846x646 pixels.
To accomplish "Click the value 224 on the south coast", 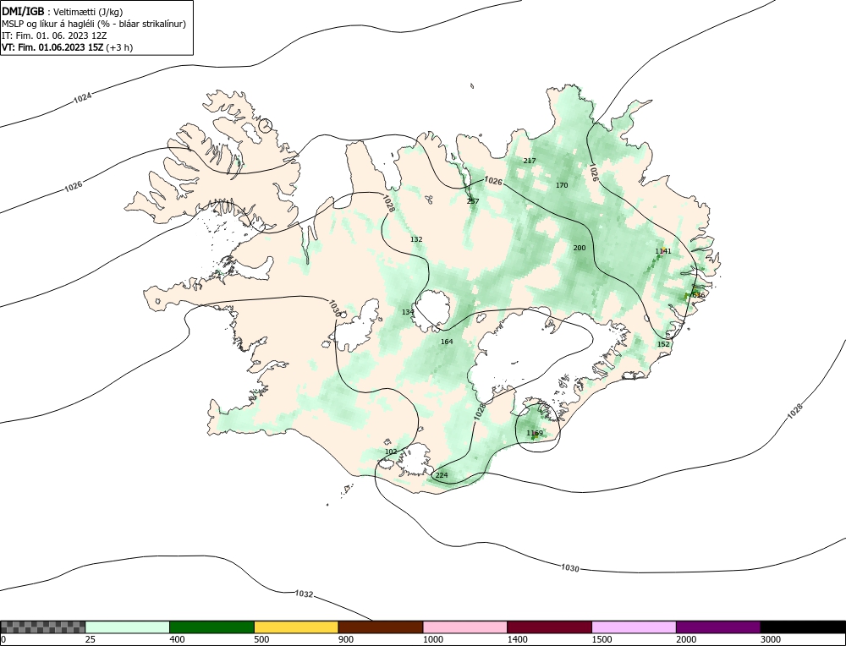I will coord(442,475).
